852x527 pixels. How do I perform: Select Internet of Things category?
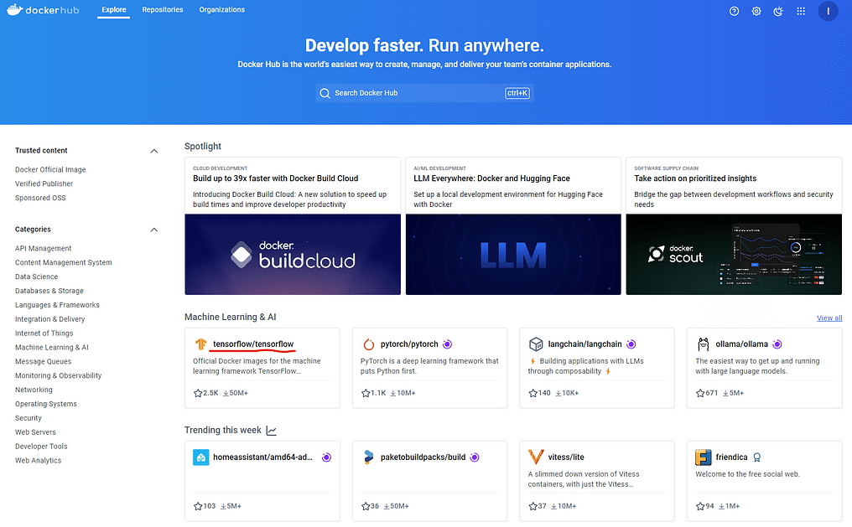(x=44, y=333)
